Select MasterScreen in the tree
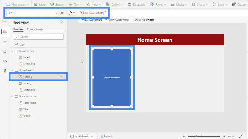Screen dimensions: 248x139 [x=26, y=51]
